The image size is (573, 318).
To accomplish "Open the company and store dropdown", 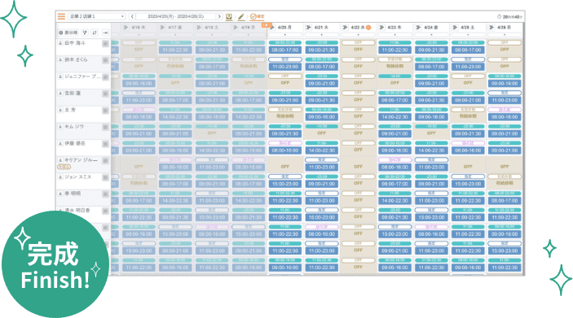I will click(x=97, y=16).
